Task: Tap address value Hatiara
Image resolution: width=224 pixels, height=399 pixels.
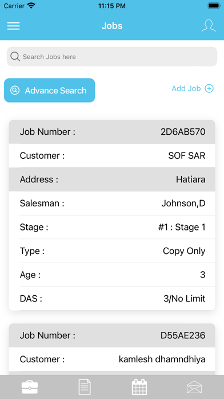Action: [190, 179]
